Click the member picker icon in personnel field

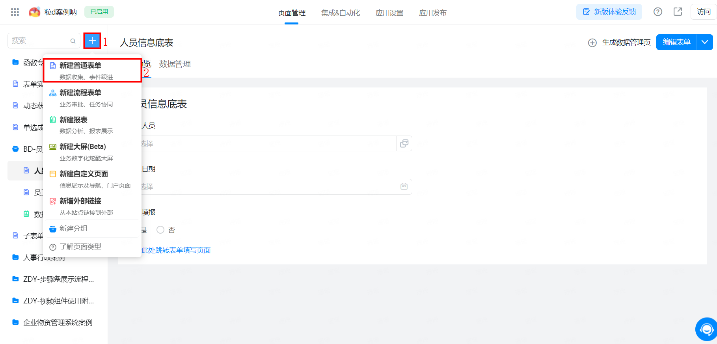coord(404,143)
